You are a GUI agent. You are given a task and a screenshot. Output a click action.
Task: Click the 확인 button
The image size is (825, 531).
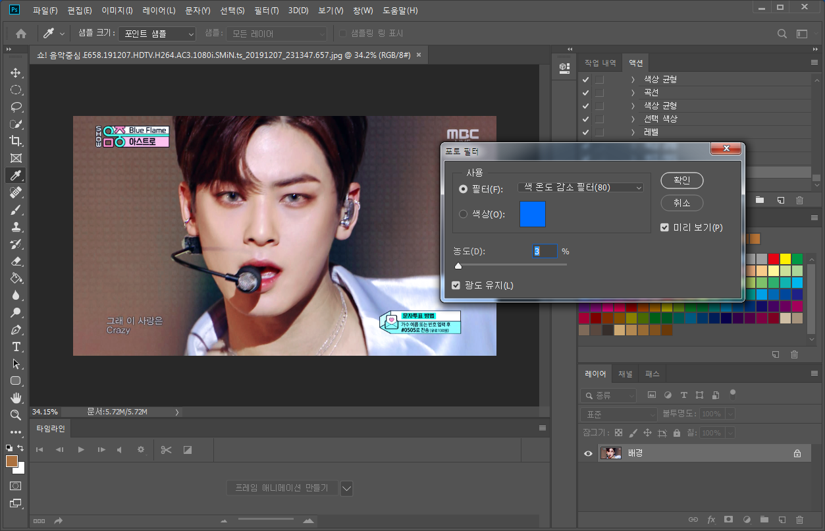[682, 181]
